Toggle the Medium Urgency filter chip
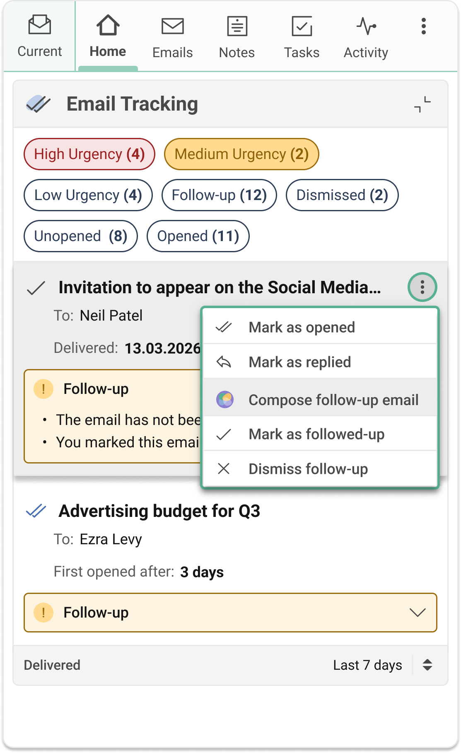 point(241,154)
